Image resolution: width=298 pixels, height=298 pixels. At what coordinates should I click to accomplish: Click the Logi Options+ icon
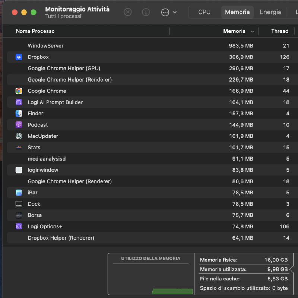[x=19, y=226]
